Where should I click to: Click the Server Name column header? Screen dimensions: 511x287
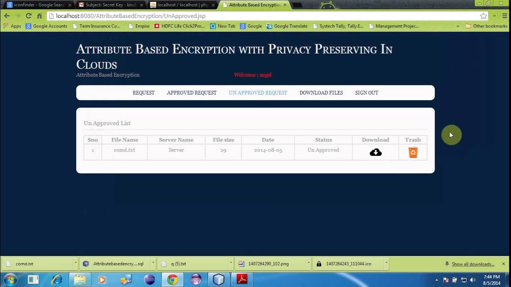click(176, 140)
